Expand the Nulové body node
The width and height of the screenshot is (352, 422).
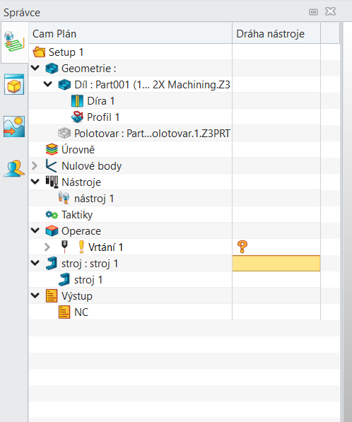tap(35, 166)
